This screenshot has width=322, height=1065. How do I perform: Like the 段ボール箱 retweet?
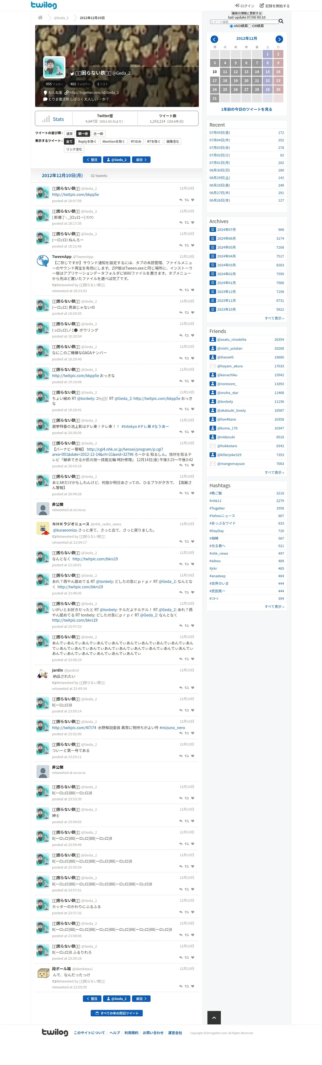(192, 987)
